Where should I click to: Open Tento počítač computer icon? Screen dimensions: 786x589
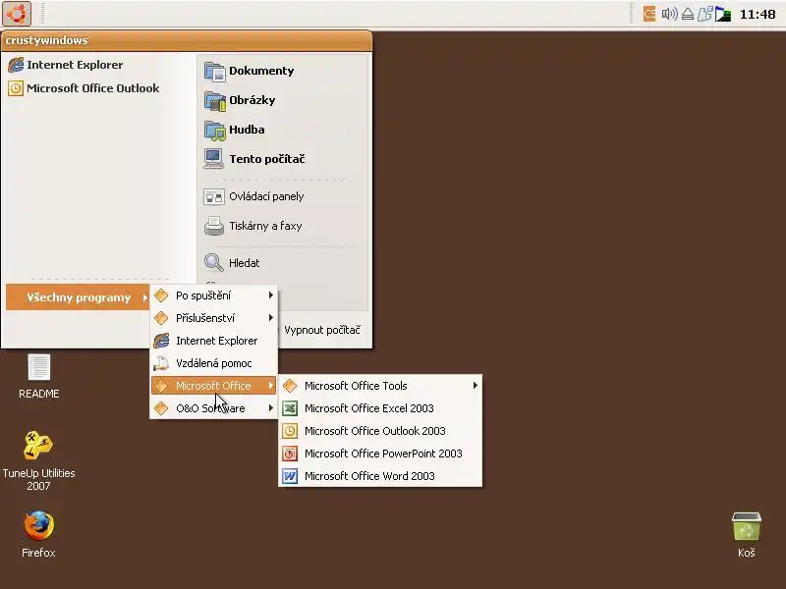(214, 159)
